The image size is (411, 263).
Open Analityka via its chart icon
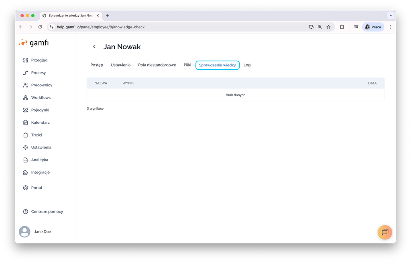26,160
